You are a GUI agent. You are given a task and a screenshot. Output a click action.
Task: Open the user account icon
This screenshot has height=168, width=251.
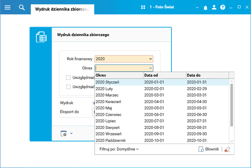(x=214, y=7)
